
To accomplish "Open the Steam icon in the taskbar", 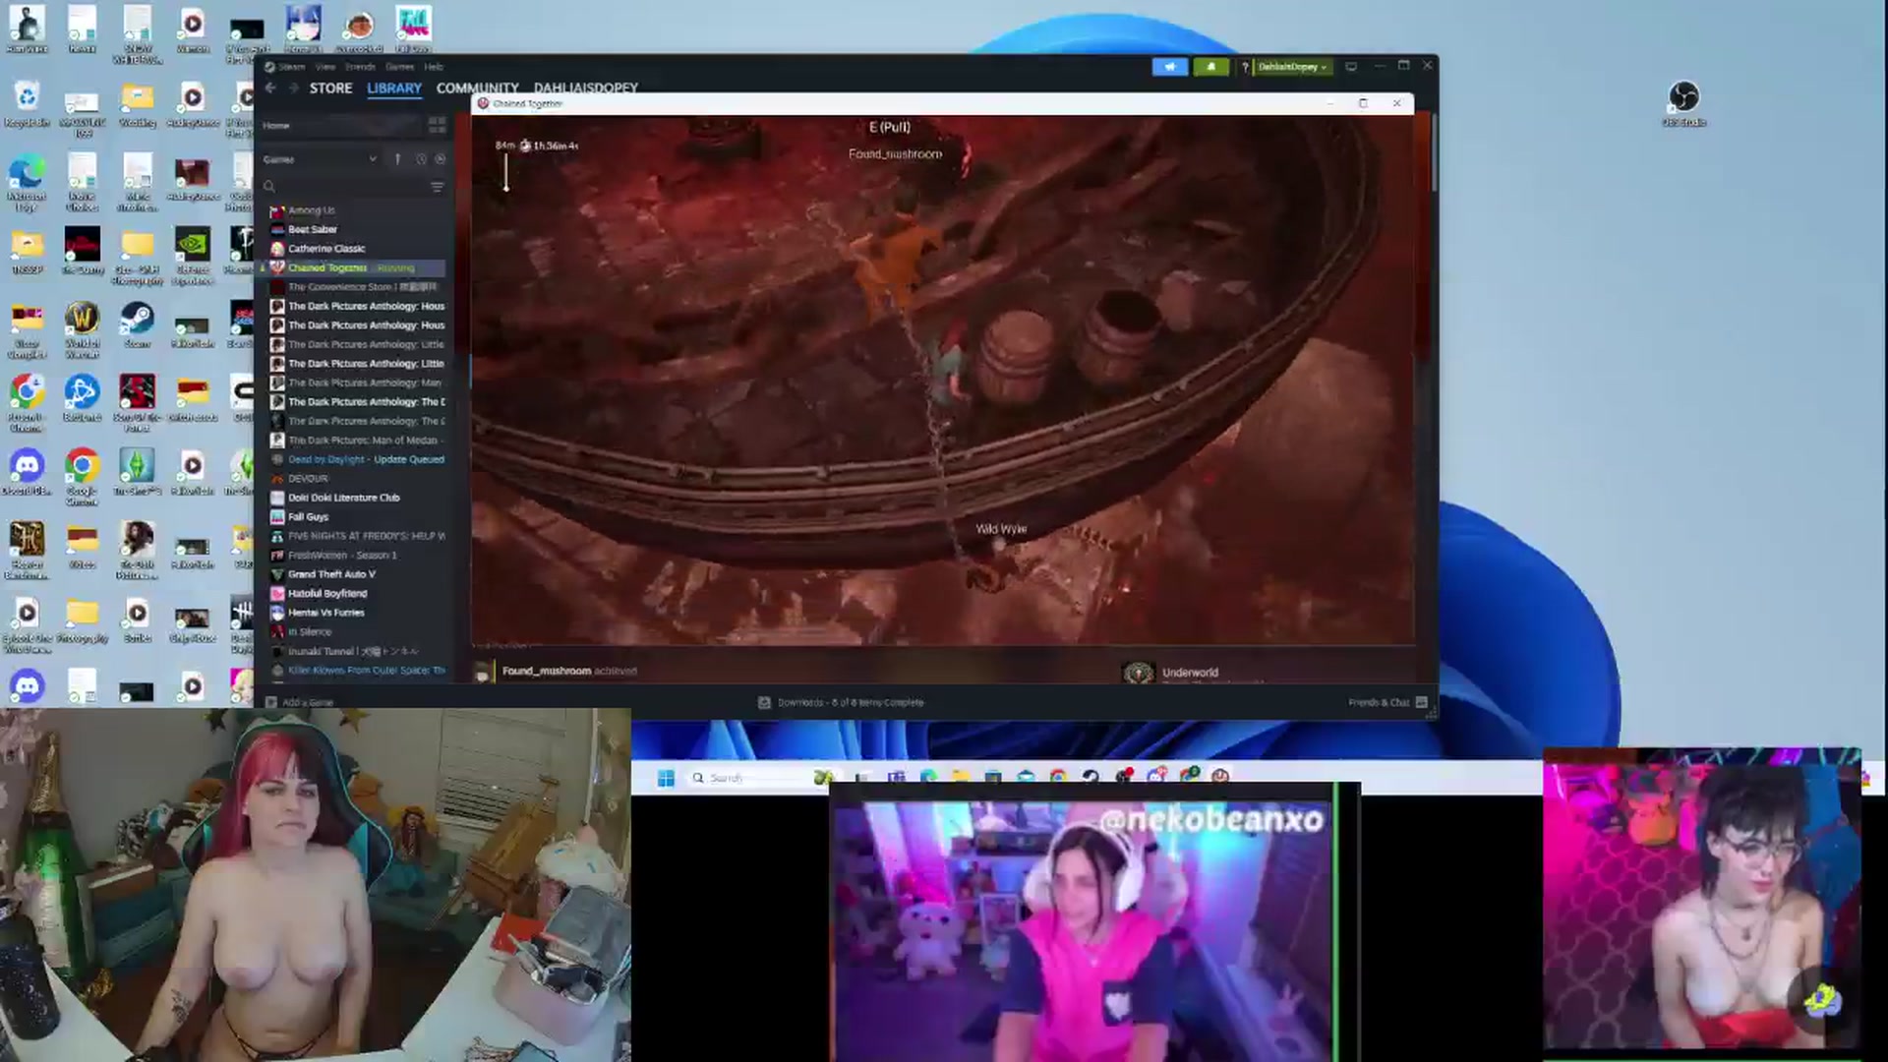I will pyautogui.click(x=1091, y=777).
